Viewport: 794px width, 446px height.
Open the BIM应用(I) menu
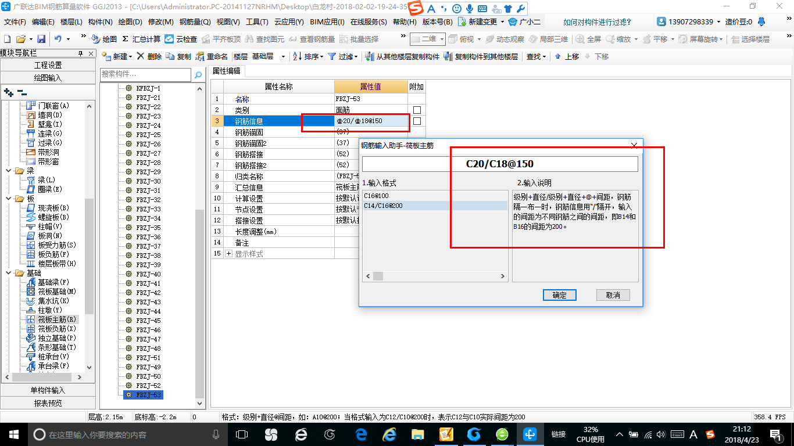(x=327, y=21)
